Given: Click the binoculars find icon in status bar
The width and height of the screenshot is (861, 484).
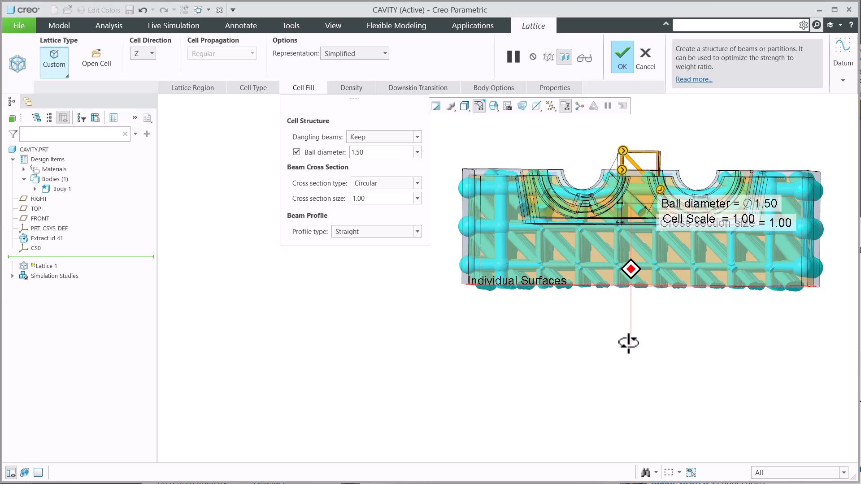Looking at the screenshot, I should click(x=646, y=472).
